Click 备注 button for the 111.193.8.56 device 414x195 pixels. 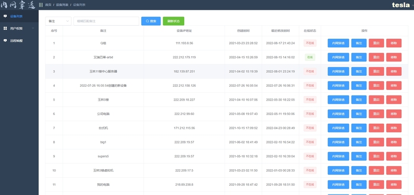point(359,43)
